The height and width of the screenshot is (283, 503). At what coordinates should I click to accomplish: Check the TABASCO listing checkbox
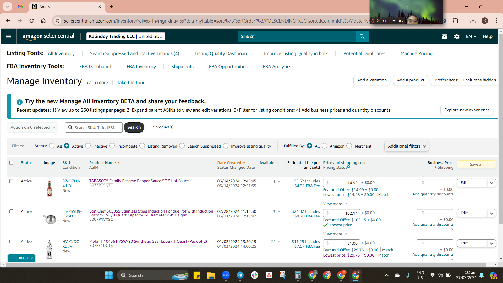[11, 181]
